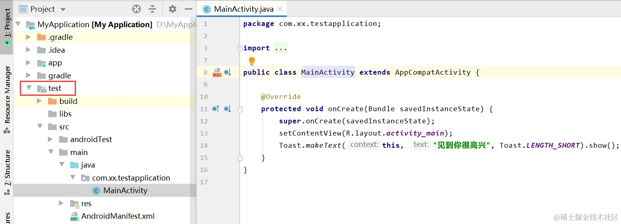Image resolution: width=621 pixels, height=224 pixels.
Task: Click activity_main in setContentView line
Action: (415, 133)
